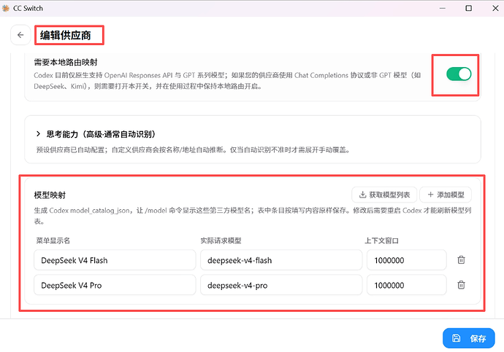Expand the 思考能力 section chevron
This screenshot has height=352, width=504.
[38, 133]
